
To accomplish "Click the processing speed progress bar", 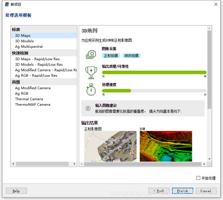I will point(154,91).
